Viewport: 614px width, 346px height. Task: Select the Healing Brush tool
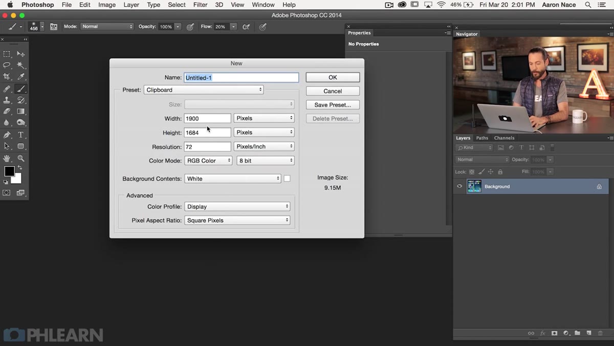pos(7,89)
